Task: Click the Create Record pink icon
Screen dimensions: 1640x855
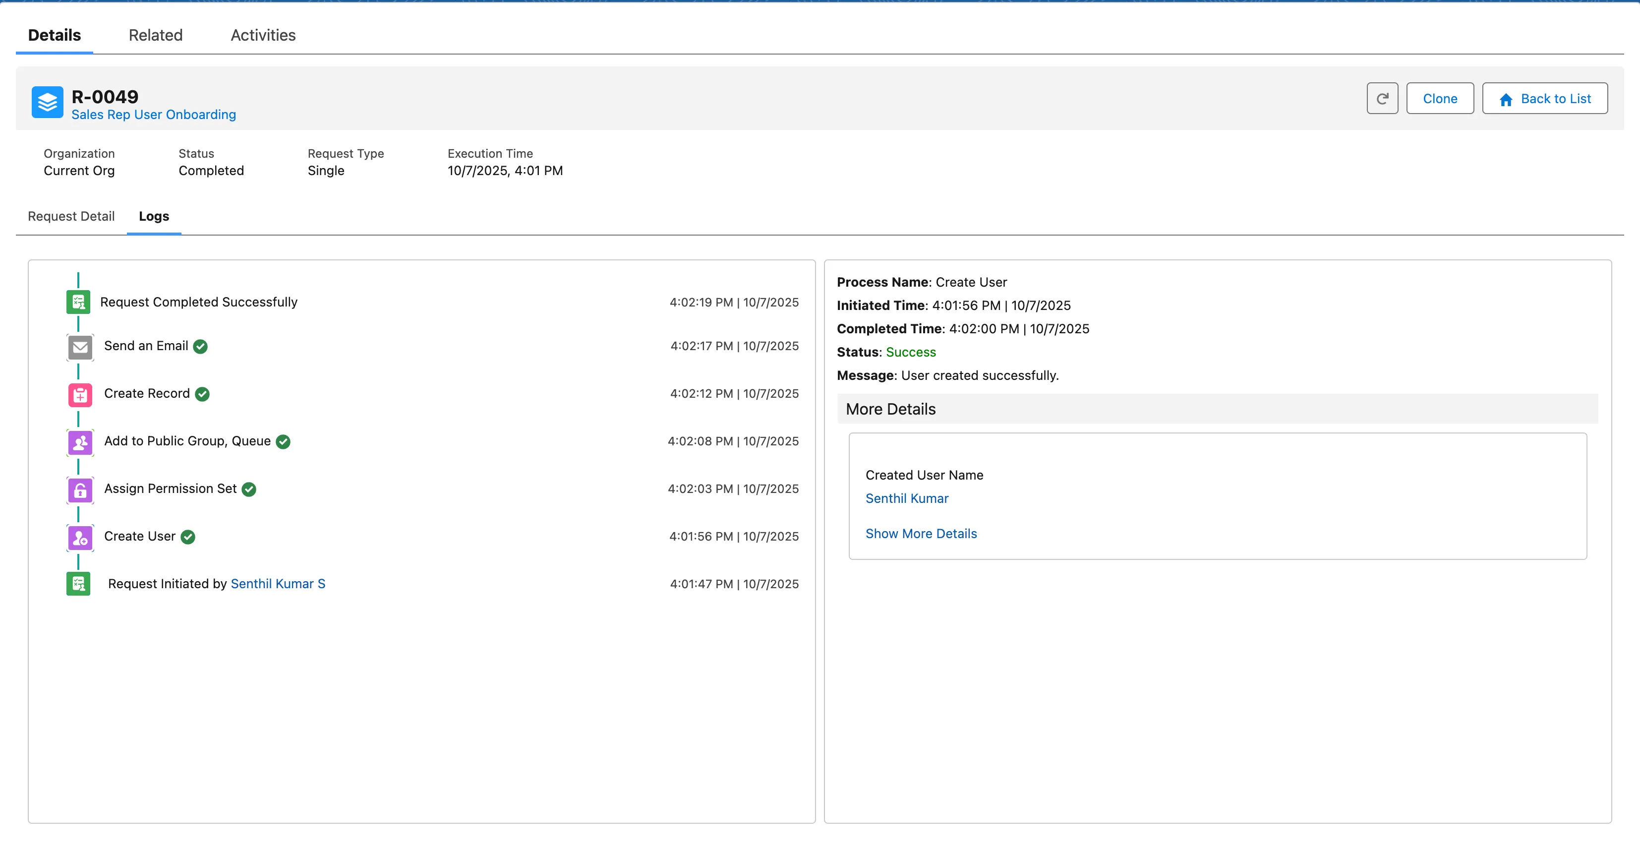Action: pos(80,395)
